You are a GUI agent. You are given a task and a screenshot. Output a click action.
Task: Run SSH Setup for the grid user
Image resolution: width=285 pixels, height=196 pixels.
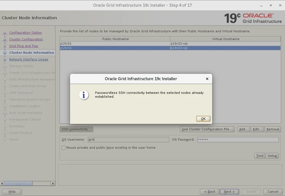pos(272,156)
